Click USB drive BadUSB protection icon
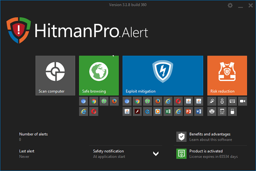Image resolution: width=256 pixels, height=171 pixels. click(232, 111)
